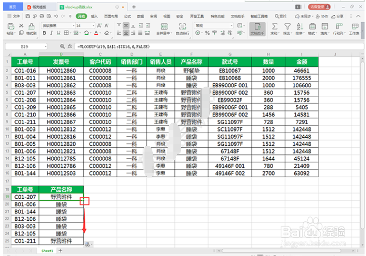Expand the borders dropdown arrow
Screen dimensions: 366x256
[71, 33]
